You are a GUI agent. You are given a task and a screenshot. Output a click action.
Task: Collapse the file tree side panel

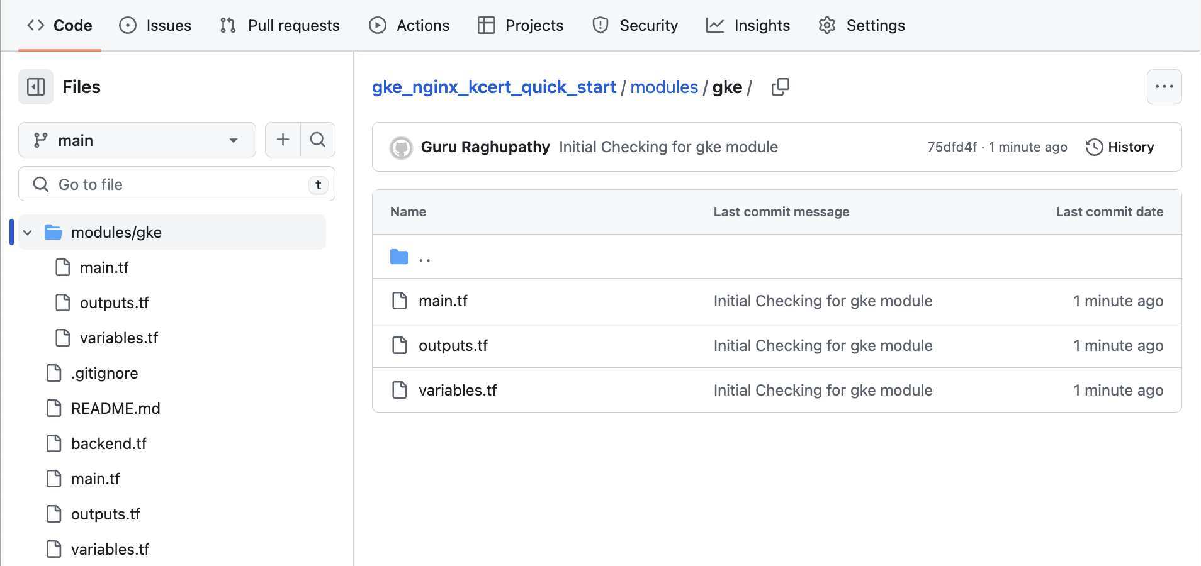click(36, 87)
